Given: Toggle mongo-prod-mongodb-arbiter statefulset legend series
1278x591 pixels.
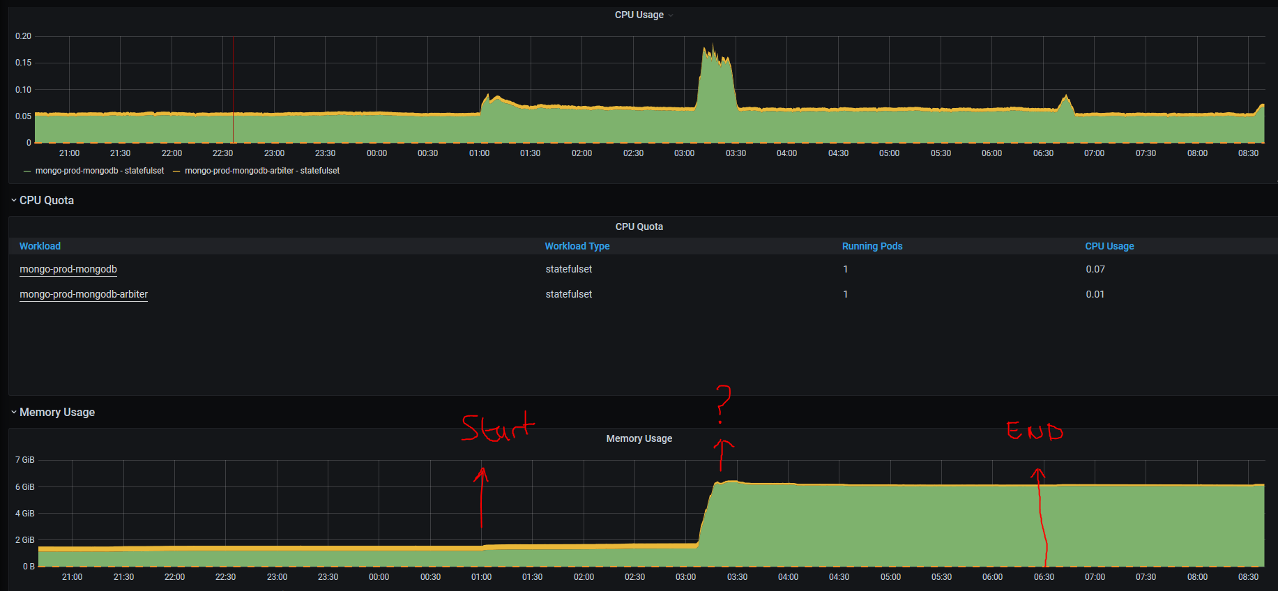Looking at the screenshot, I should [x=261, y=171].
